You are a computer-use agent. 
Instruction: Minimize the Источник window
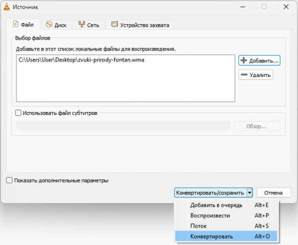[x=243, y=7]
